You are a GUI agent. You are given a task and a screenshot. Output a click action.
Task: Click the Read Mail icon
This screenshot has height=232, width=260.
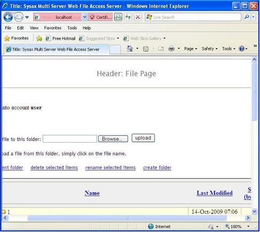pyautogui.click(x=161, y=49)
